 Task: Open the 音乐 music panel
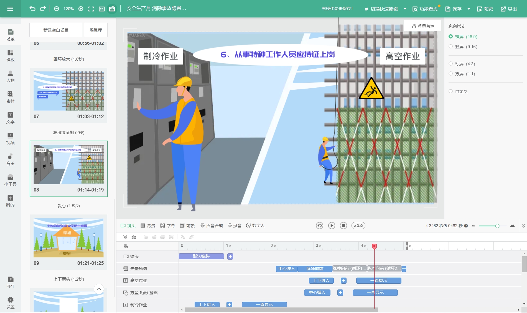[x=10, y=159]
